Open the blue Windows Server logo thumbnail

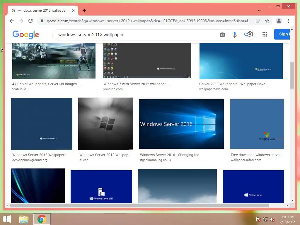point(253,187)
